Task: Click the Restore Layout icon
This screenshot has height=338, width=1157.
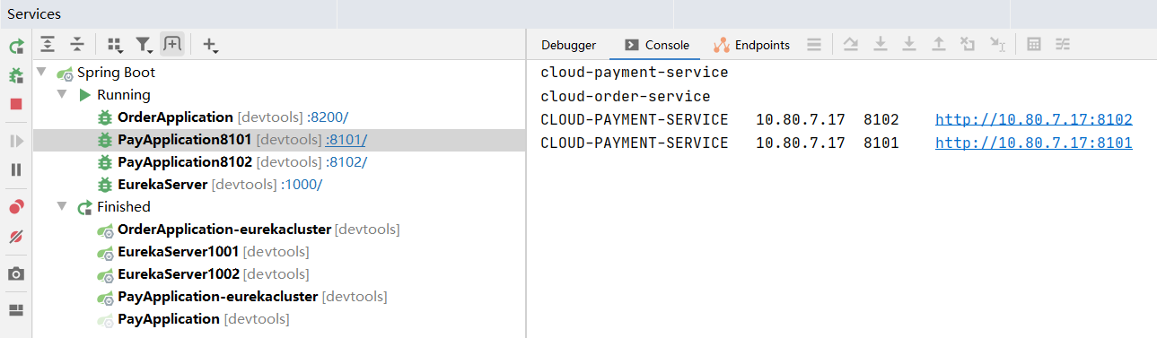Action: pos(16,310)
